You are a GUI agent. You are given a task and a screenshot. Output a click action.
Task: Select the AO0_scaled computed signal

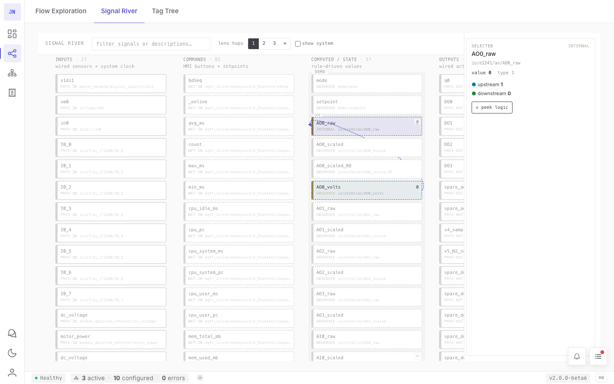point(367,148)
